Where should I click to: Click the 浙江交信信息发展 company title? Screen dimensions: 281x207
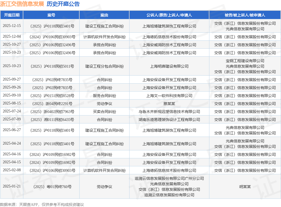[x=22, y=4]
